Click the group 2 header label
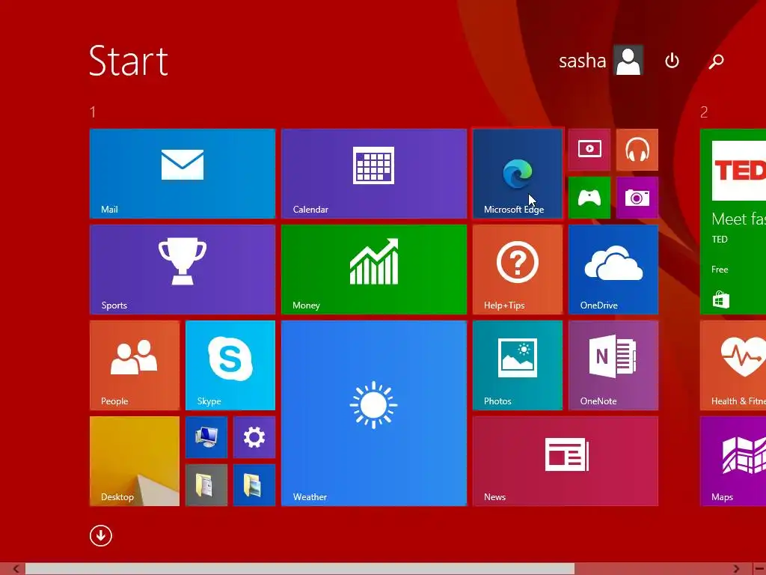Viewport: 766px width, 575px height. pyautogui.click(x=704, y=112)
